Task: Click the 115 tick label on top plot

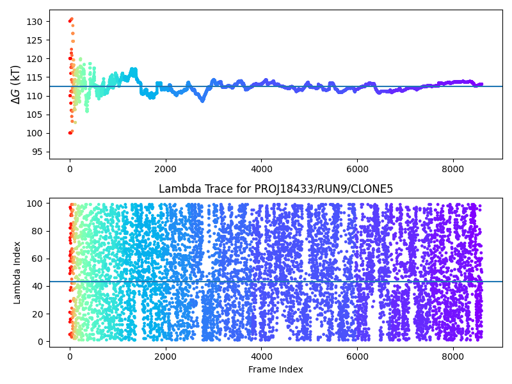Action: [35, 77]
